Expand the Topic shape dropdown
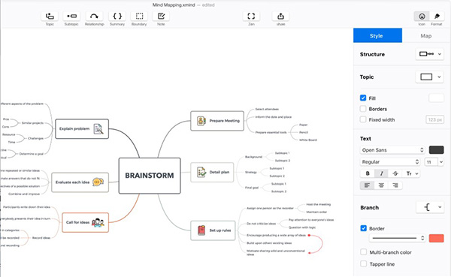The image size is (451, 277). point(430,77)
